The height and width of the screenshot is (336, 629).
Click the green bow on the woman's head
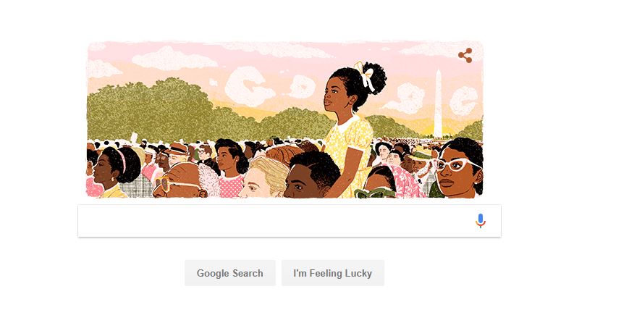pyautogui.click(x=374, y=193)
